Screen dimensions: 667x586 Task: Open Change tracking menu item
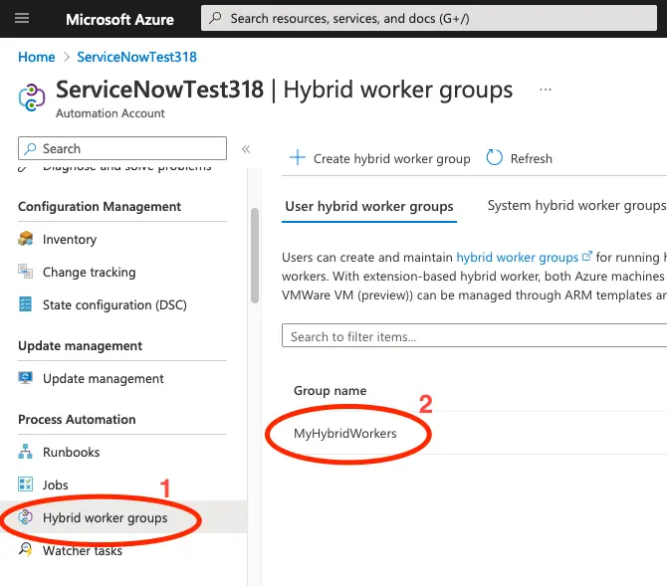click(x=89, y=273)
